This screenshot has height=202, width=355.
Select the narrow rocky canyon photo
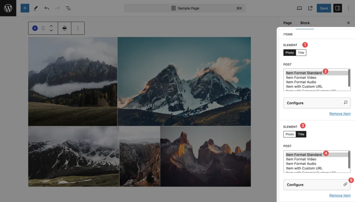click(x=140, y=156)
